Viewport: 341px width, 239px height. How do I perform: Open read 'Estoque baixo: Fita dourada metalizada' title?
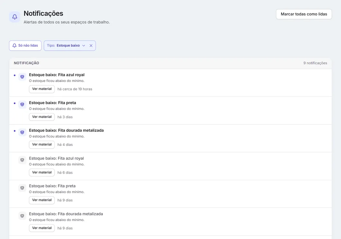click(x=66, y=214)
